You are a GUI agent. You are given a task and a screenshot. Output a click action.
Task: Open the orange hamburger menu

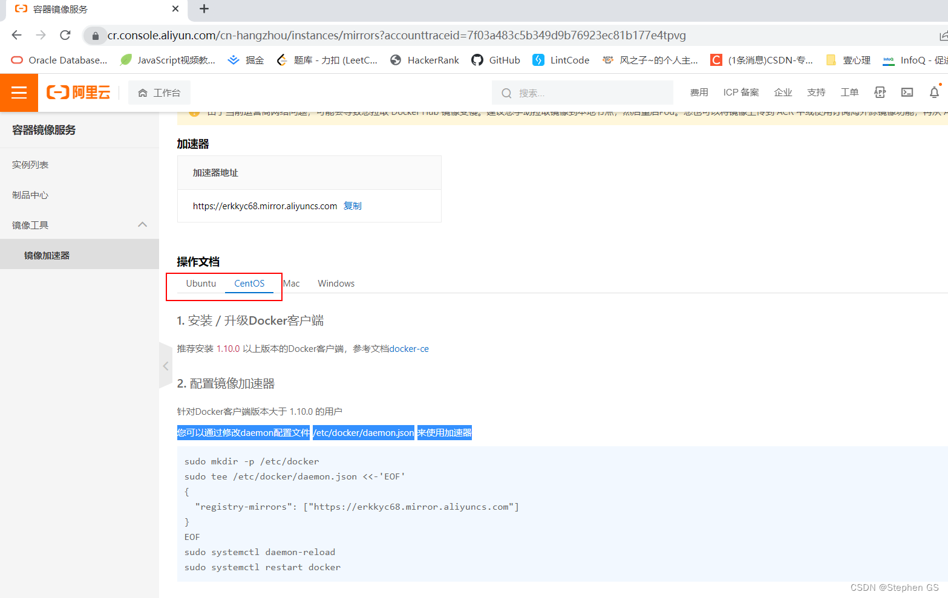click(19, 93)
